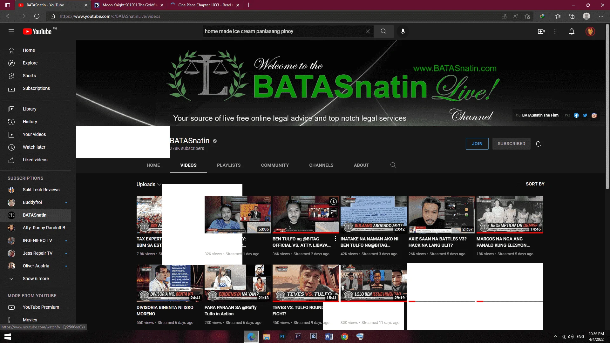Open channel Instagram link icon

(x=594, y=115)
